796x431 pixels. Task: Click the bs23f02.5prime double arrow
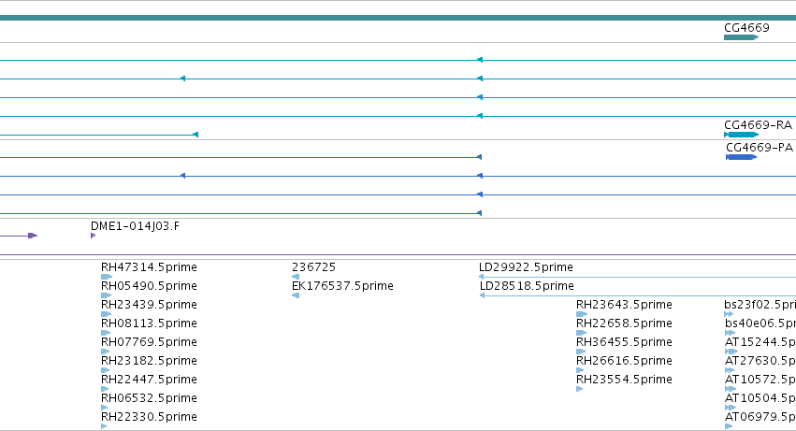729,314
